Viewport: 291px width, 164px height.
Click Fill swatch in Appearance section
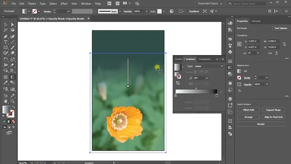pos(239,71)
